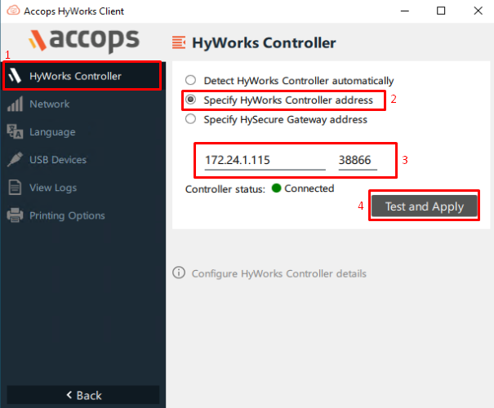
Task: Click the info icon beside Configure details
Action: pyautogui.click(x=179, y=273)
